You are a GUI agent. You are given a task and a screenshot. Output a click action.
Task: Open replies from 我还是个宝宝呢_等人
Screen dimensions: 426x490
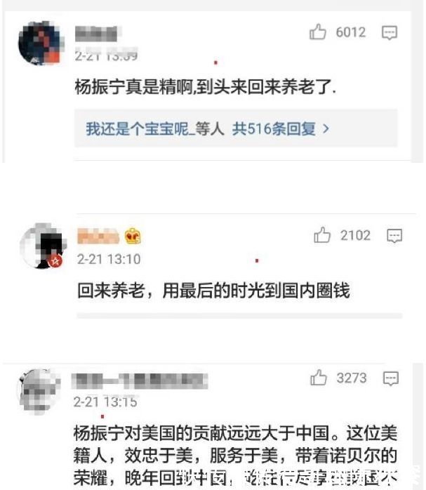pyautogui.click(x=155, y=128)
